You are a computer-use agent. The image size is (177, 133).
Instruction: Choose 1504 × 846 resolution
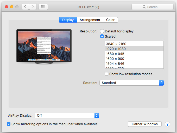click(x=134, y=64)
